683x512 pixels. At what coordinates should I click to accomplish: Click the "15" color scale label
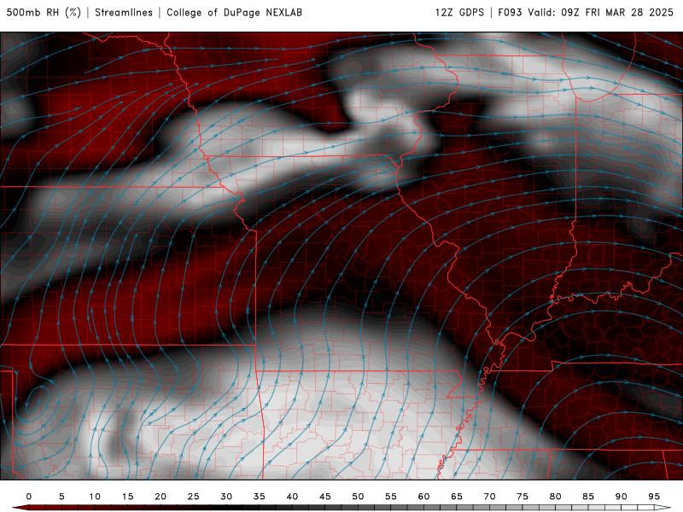click(127, 497)
